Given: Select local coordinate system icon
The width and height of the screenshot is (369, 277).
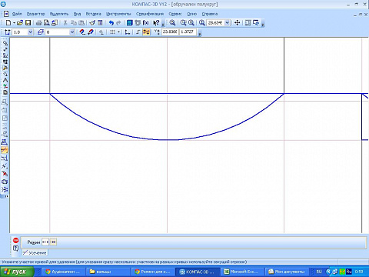Looking at the screenshot, I should (128, 32).
